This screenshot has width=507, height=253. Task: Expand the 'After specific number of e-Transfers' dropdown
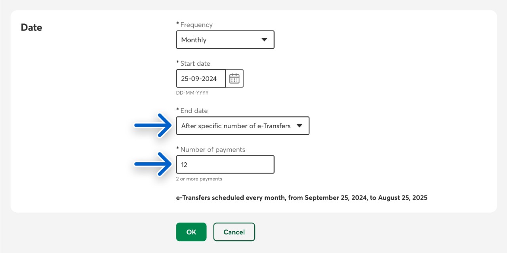pos(242,126)
